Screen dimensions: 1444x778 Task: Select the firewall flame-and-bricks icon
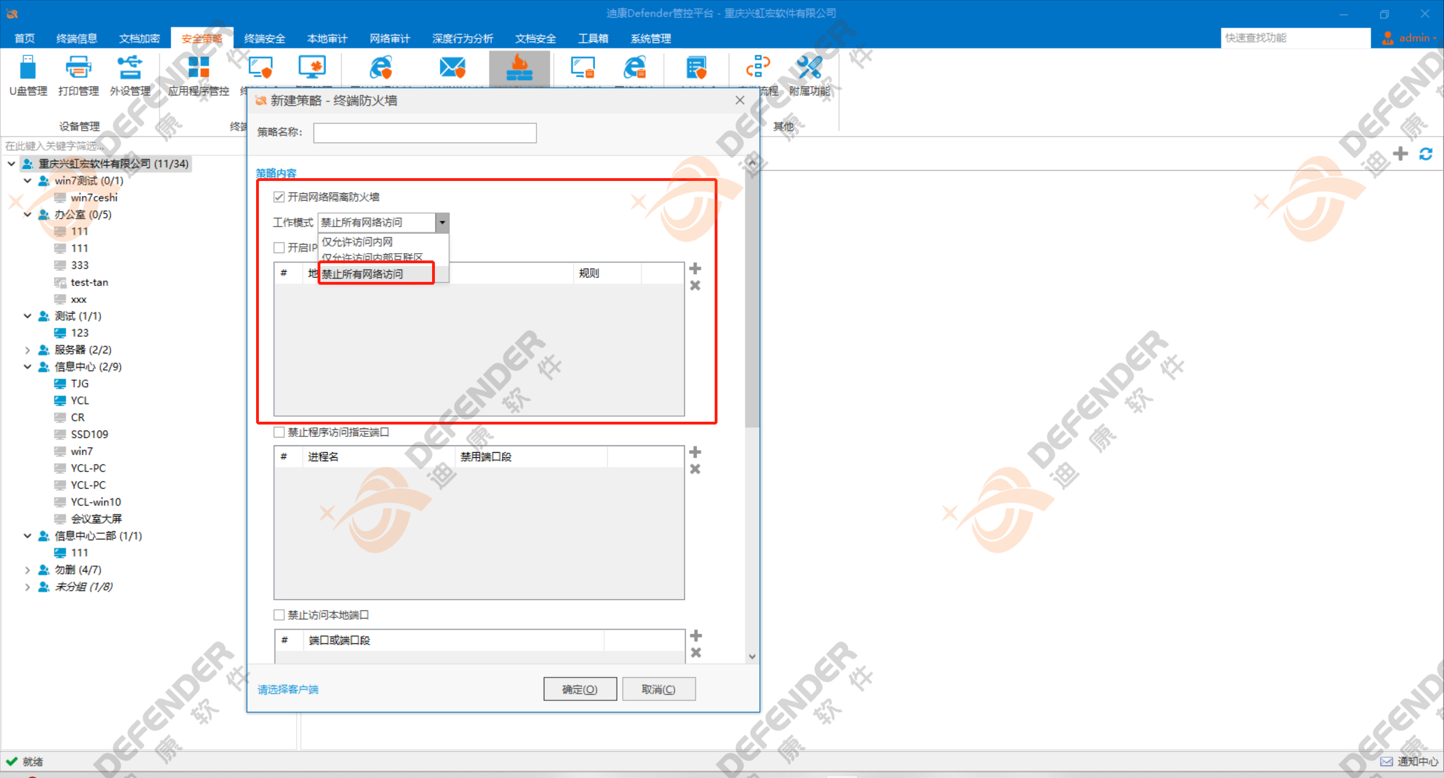(x=520, y=68)
